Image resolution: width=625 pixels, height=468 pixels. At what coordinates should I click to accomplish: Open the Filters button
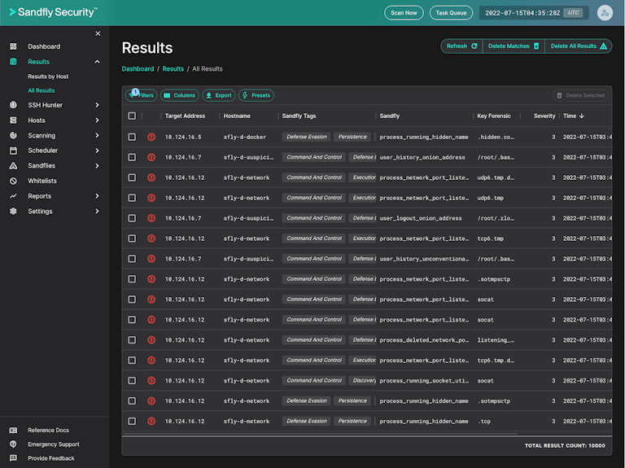tap(142, 95)
